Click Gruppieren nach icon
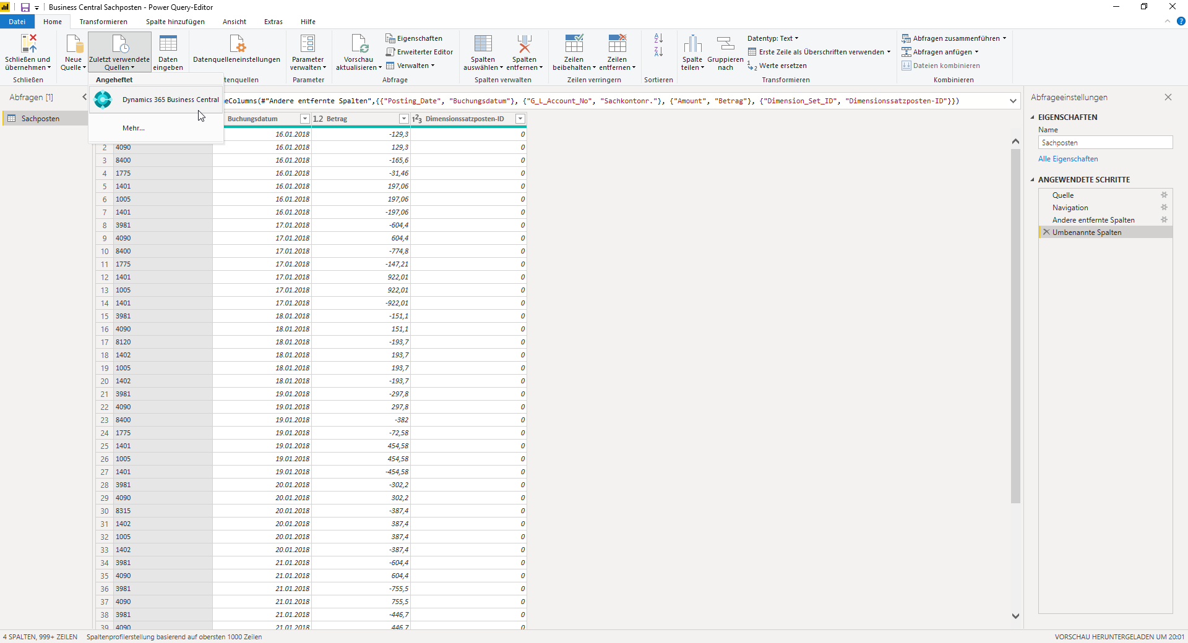Screen dimensions: 1188x643 click(x=725, y=43)
